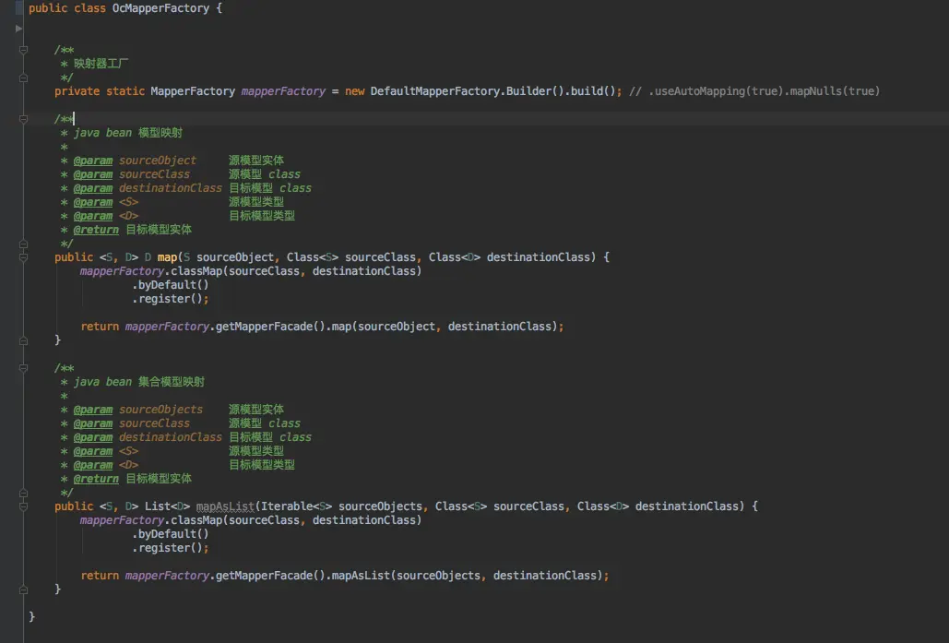Click the 'java bean 模型映射' comment heading
Image resolution: width=949 pixels, height=643 pixels.
pos(128,133)
